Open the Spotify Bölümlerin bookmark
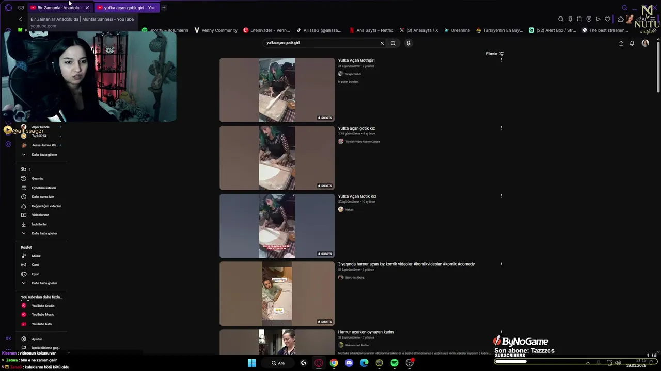661x371 pixels. click(x=165, y=30)
